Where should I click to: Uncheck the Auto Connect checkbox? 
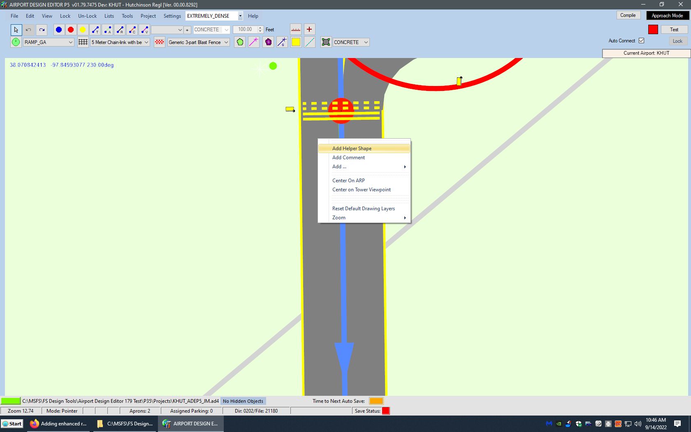pos(642,40)
